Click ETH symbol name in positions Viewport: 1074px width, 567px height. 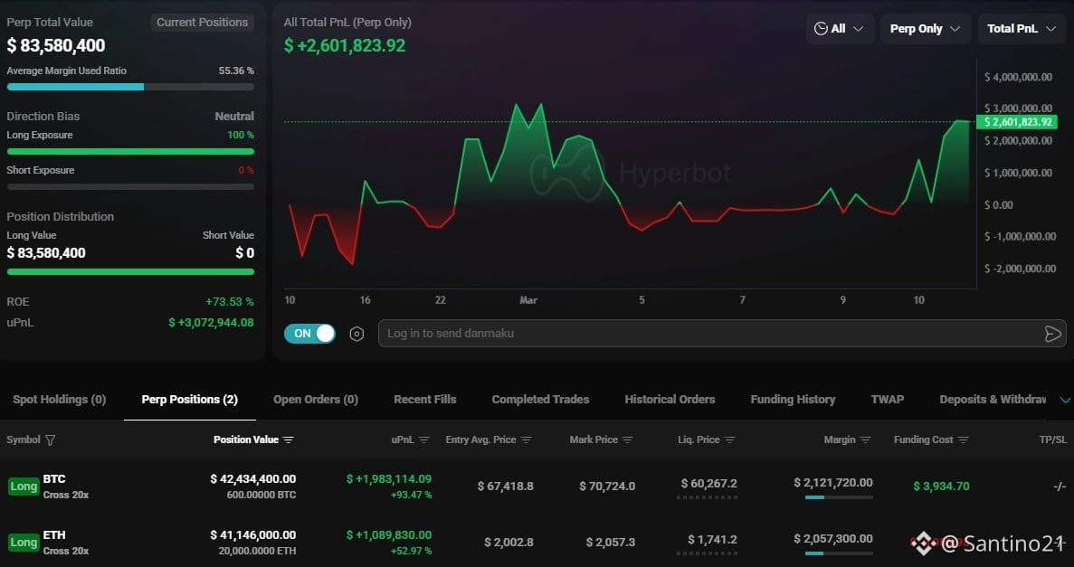pyautogui.click(x=54, y=534)
